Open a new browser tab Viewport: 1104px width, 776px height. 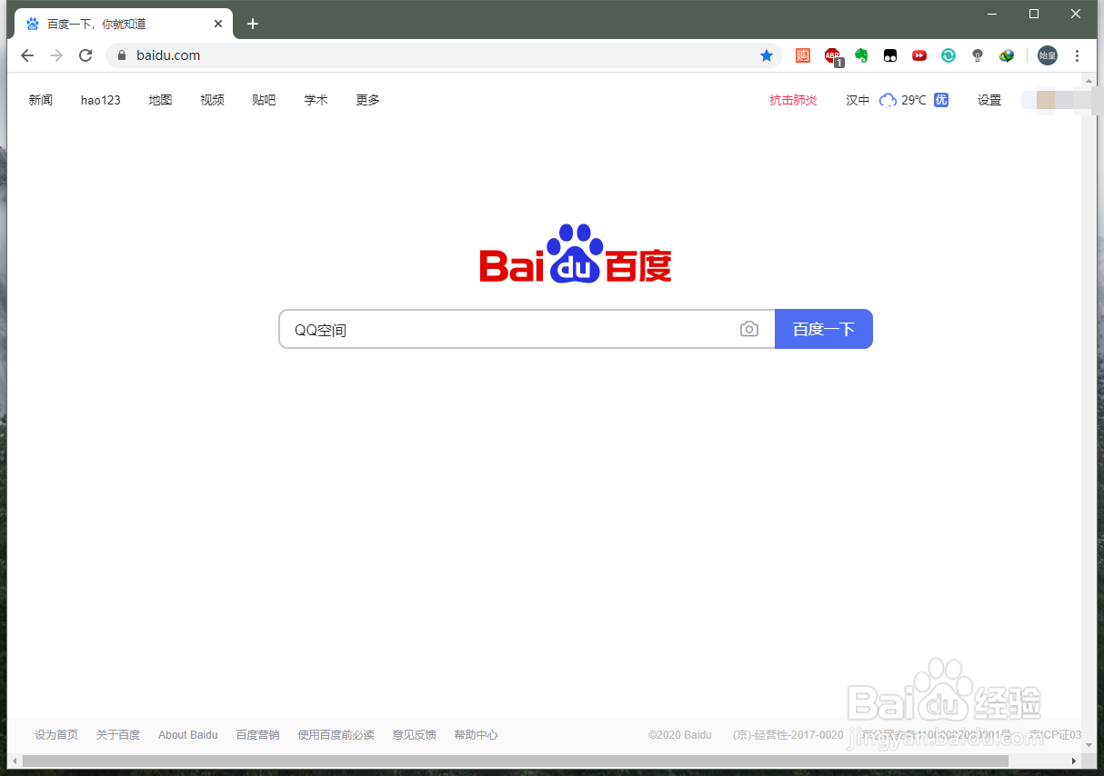[253, 24]
